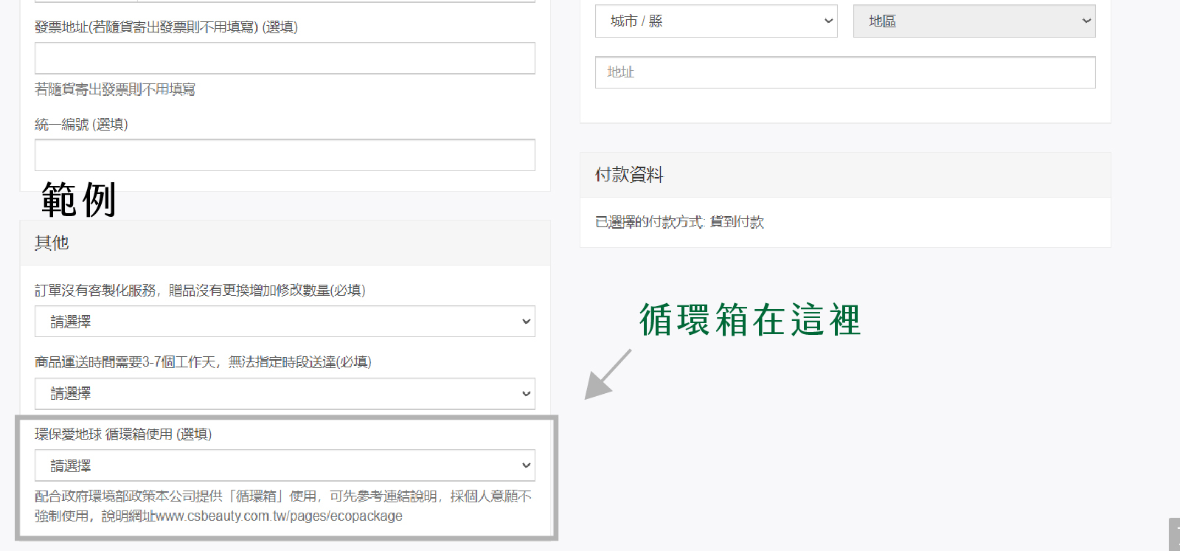The image size is (1180, 551).
Task: Open the 循環箱使用 selection dropdown
Action: tap(285, 465)
